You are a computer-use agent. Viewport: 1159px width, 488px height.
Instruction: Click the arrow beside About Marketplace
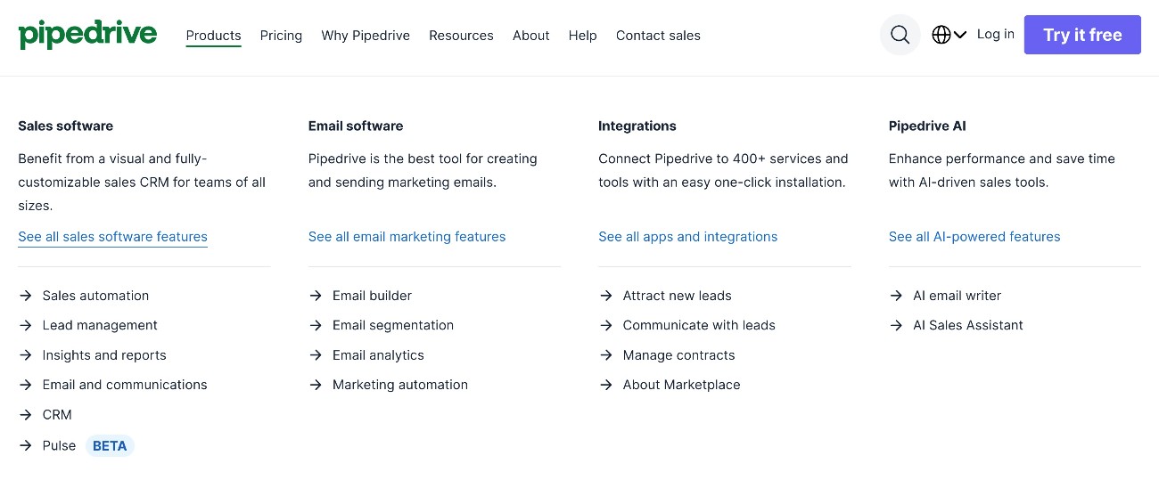(606, 385)
